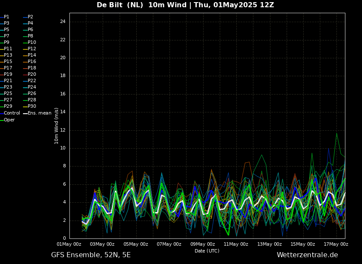
Task: Select the P16 legend label
Action: (32, 62)
